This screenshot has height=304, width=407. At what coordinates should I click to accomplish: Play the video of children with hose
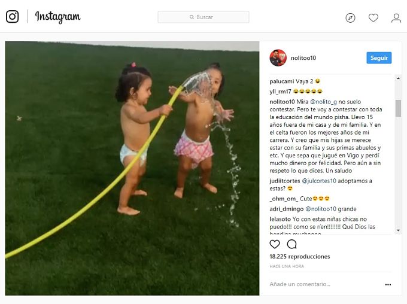(132, 168)
